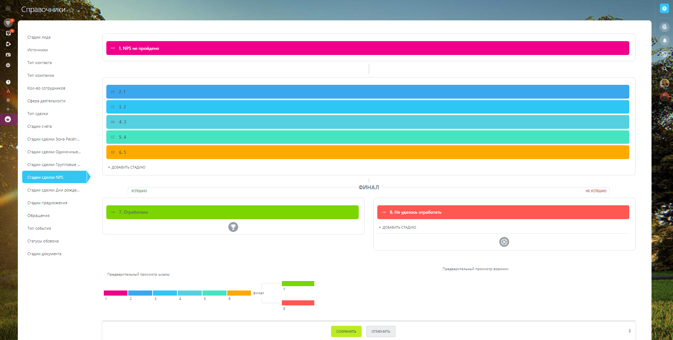Click the pink segment 1 in scale preview
Image resolution: width=673 pixels, height=340 pixels.
[115, 293]
